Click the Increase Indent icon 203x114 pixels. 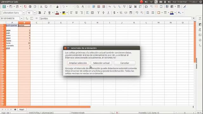coord(148,13)
